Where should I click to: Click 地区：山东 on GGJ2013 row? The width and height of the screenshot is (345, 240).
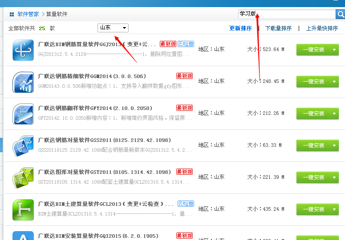pyautogui.click(x=211, y=49)
